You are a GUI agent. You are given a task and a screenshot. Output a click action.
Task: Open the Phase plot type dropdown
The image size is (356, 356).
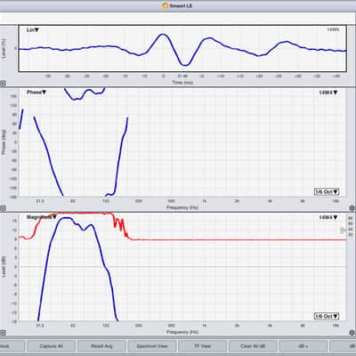click(x=36, y=93)
